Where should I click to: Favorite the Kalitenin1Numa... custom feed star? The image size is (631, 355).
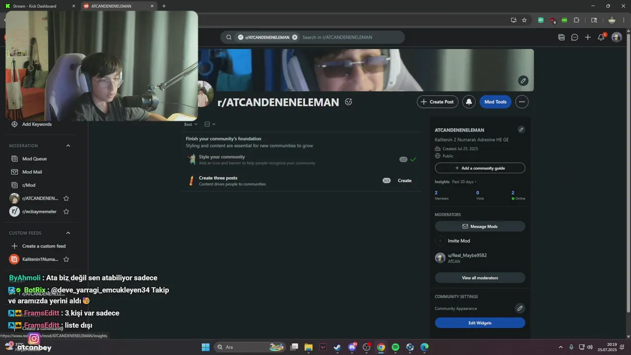coord(66,259)
